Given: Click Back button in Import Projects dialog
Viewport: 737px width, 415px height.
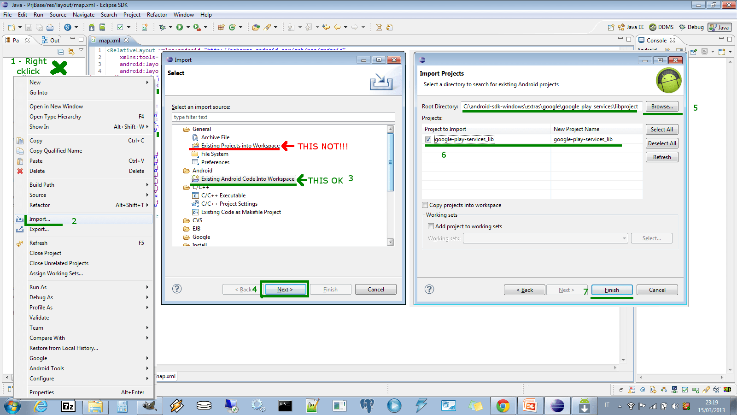Looking at the screenshot, I should (525, 290).
